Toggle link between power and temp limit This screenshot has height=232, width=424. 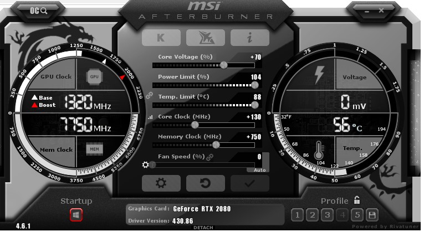tap(149, 95)
